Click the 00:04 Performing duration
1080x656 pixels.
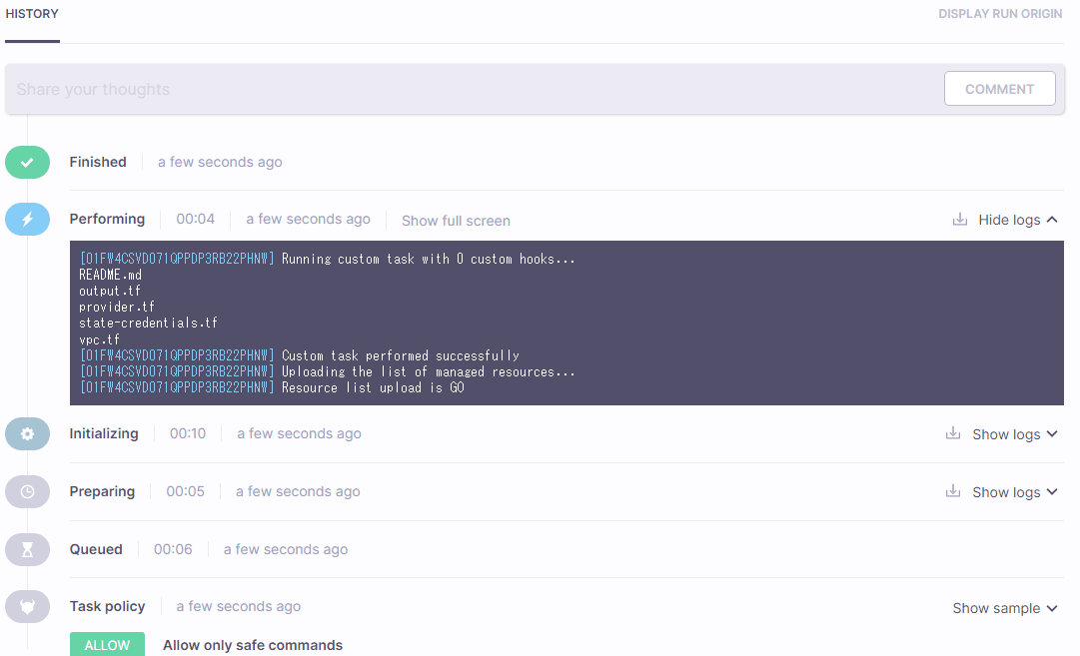(196, 219)
